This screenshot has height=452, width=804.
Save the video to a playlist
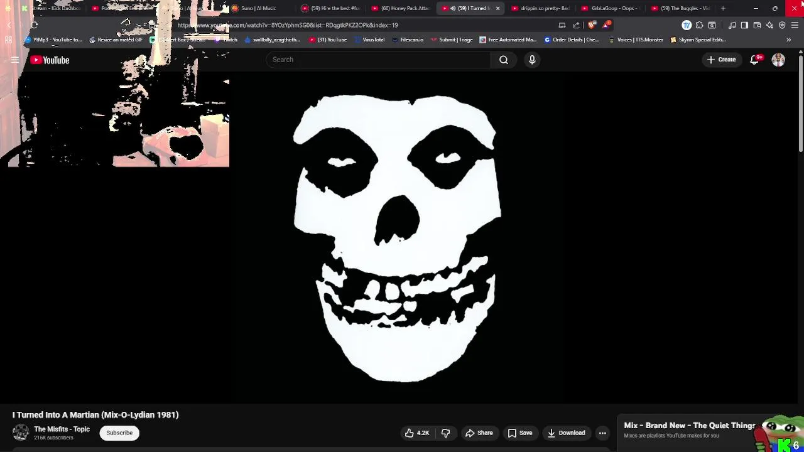pos(520,433)
